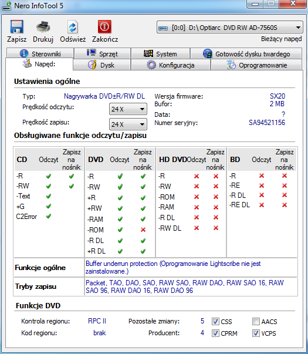Click the firmware version SX20
Screen dimensions: 308x354
(277, 96)
